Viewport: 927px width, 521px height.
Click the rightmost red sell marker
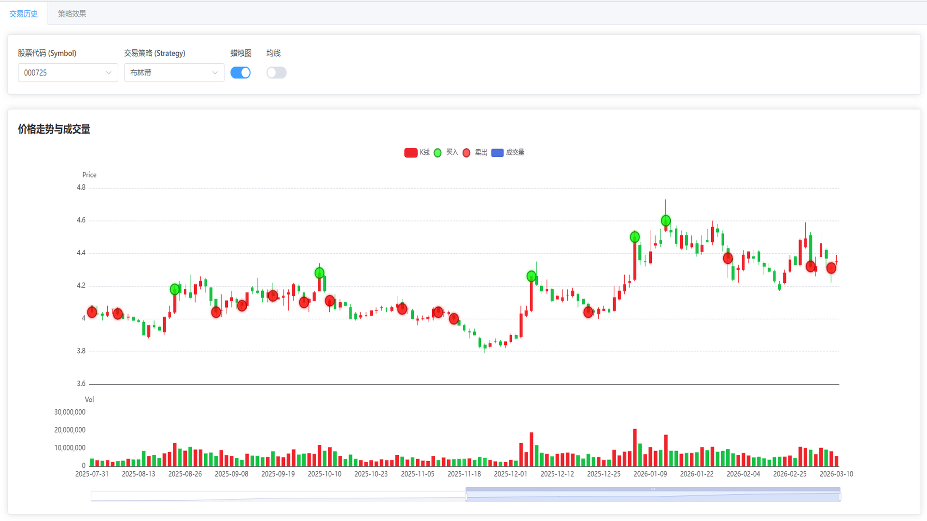pos(831,268)
